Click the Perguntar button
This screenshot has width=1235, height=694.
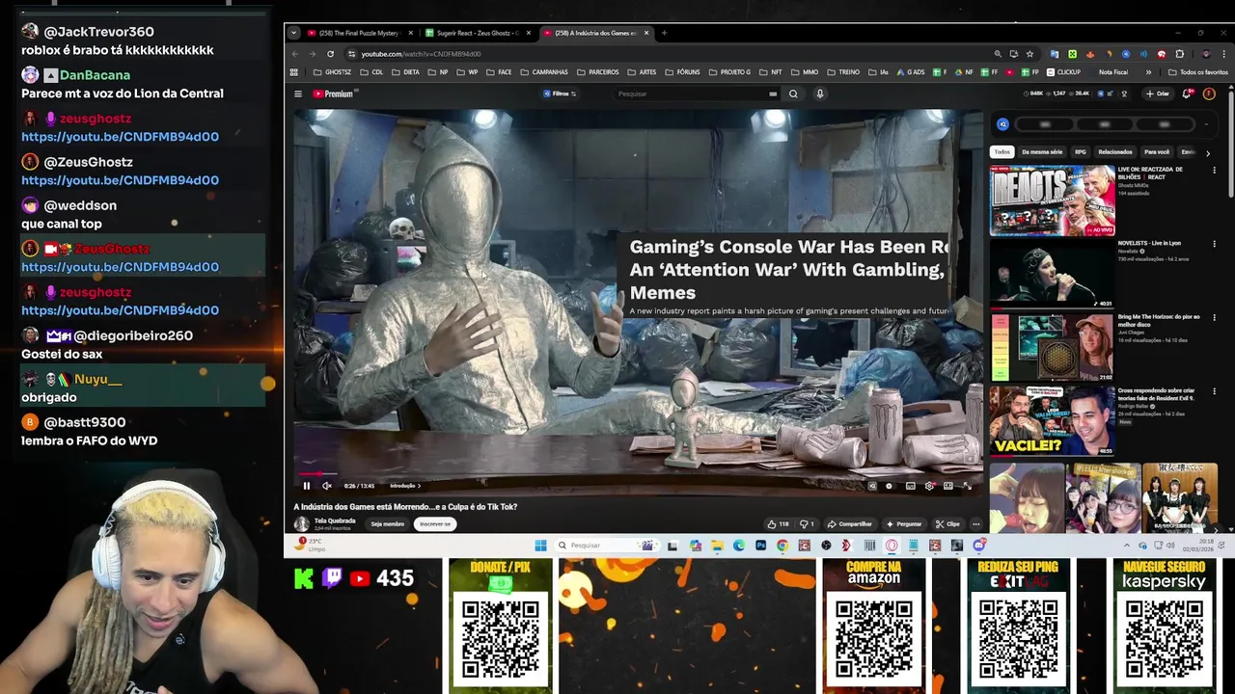[903, 524]
